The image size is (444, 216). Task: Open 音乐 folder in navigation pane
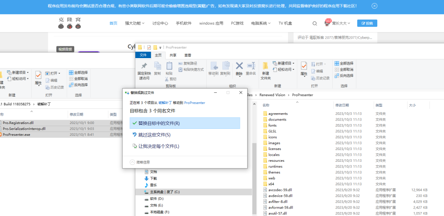tap(150, 185)
